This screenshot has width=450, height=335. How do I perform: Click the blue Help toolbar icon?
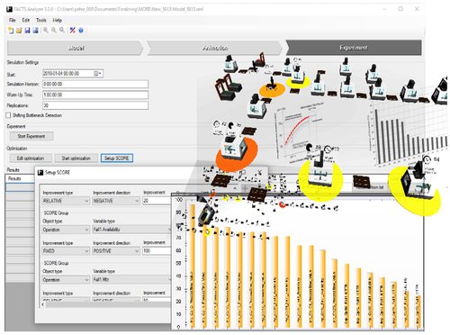coord(81,31)
